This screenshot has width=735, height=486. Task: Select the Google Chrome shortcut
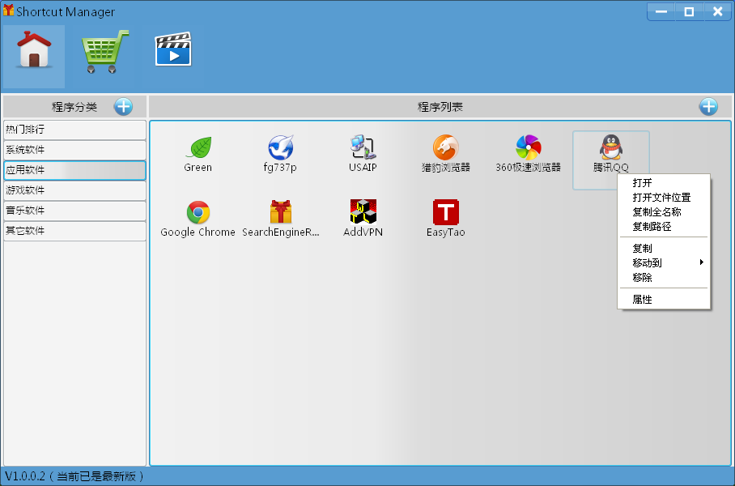198,219
